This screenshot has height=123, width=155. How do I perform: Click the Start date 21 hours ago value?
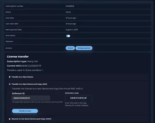(71, 18)
